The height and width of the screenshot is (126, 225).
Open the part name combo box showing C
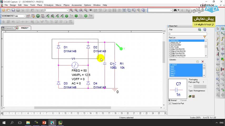point(67,10)
